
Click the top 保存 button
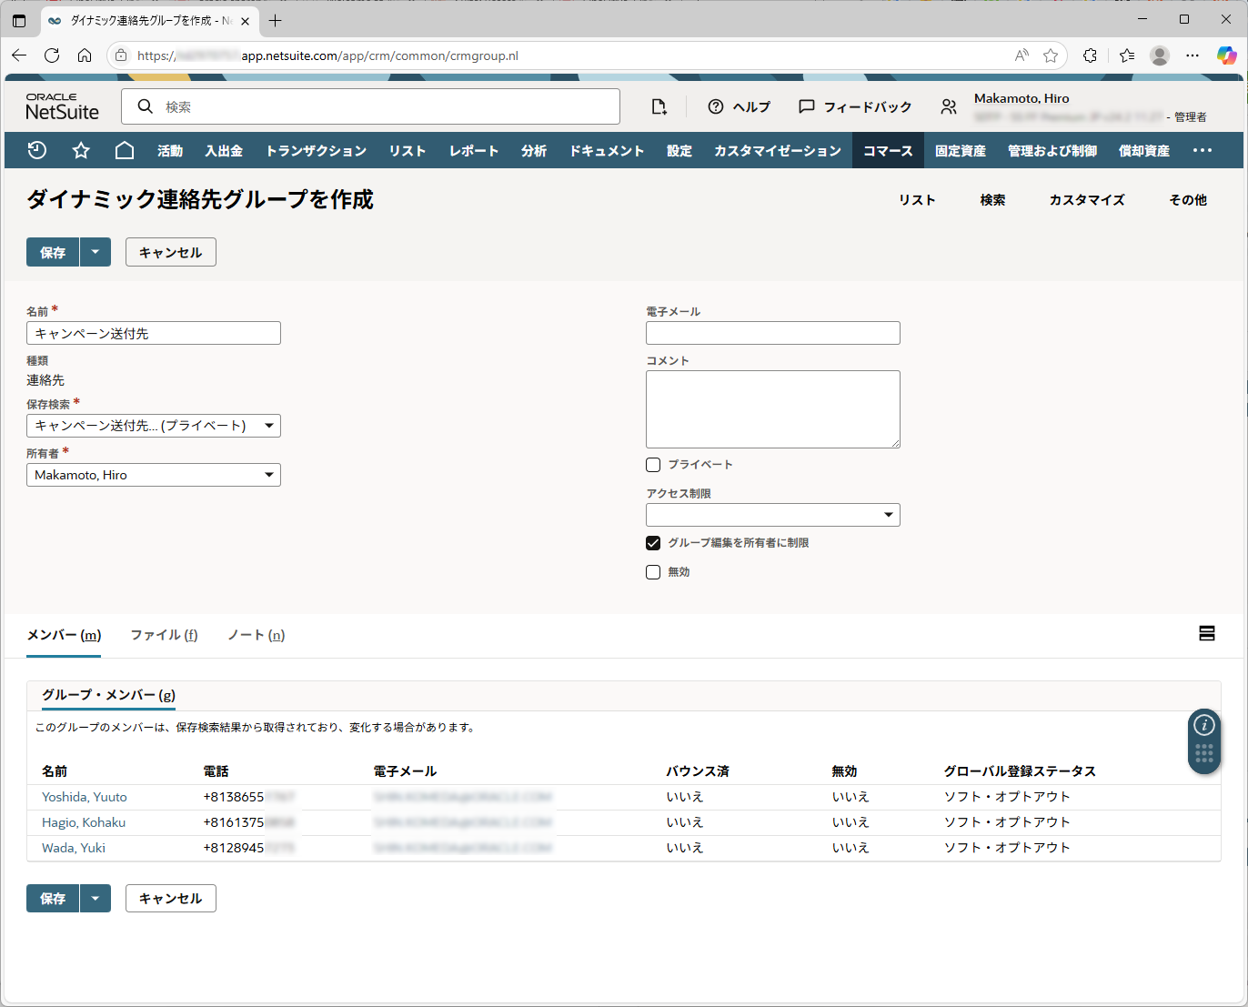pos(53,252)
